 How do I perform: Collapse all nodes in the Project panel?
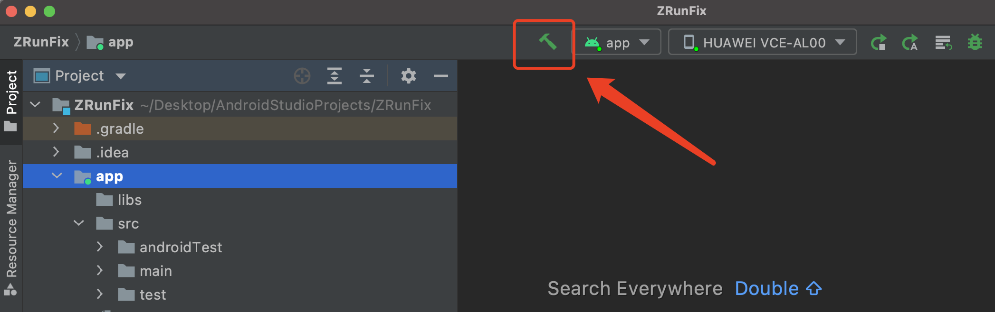coord(367,76)
